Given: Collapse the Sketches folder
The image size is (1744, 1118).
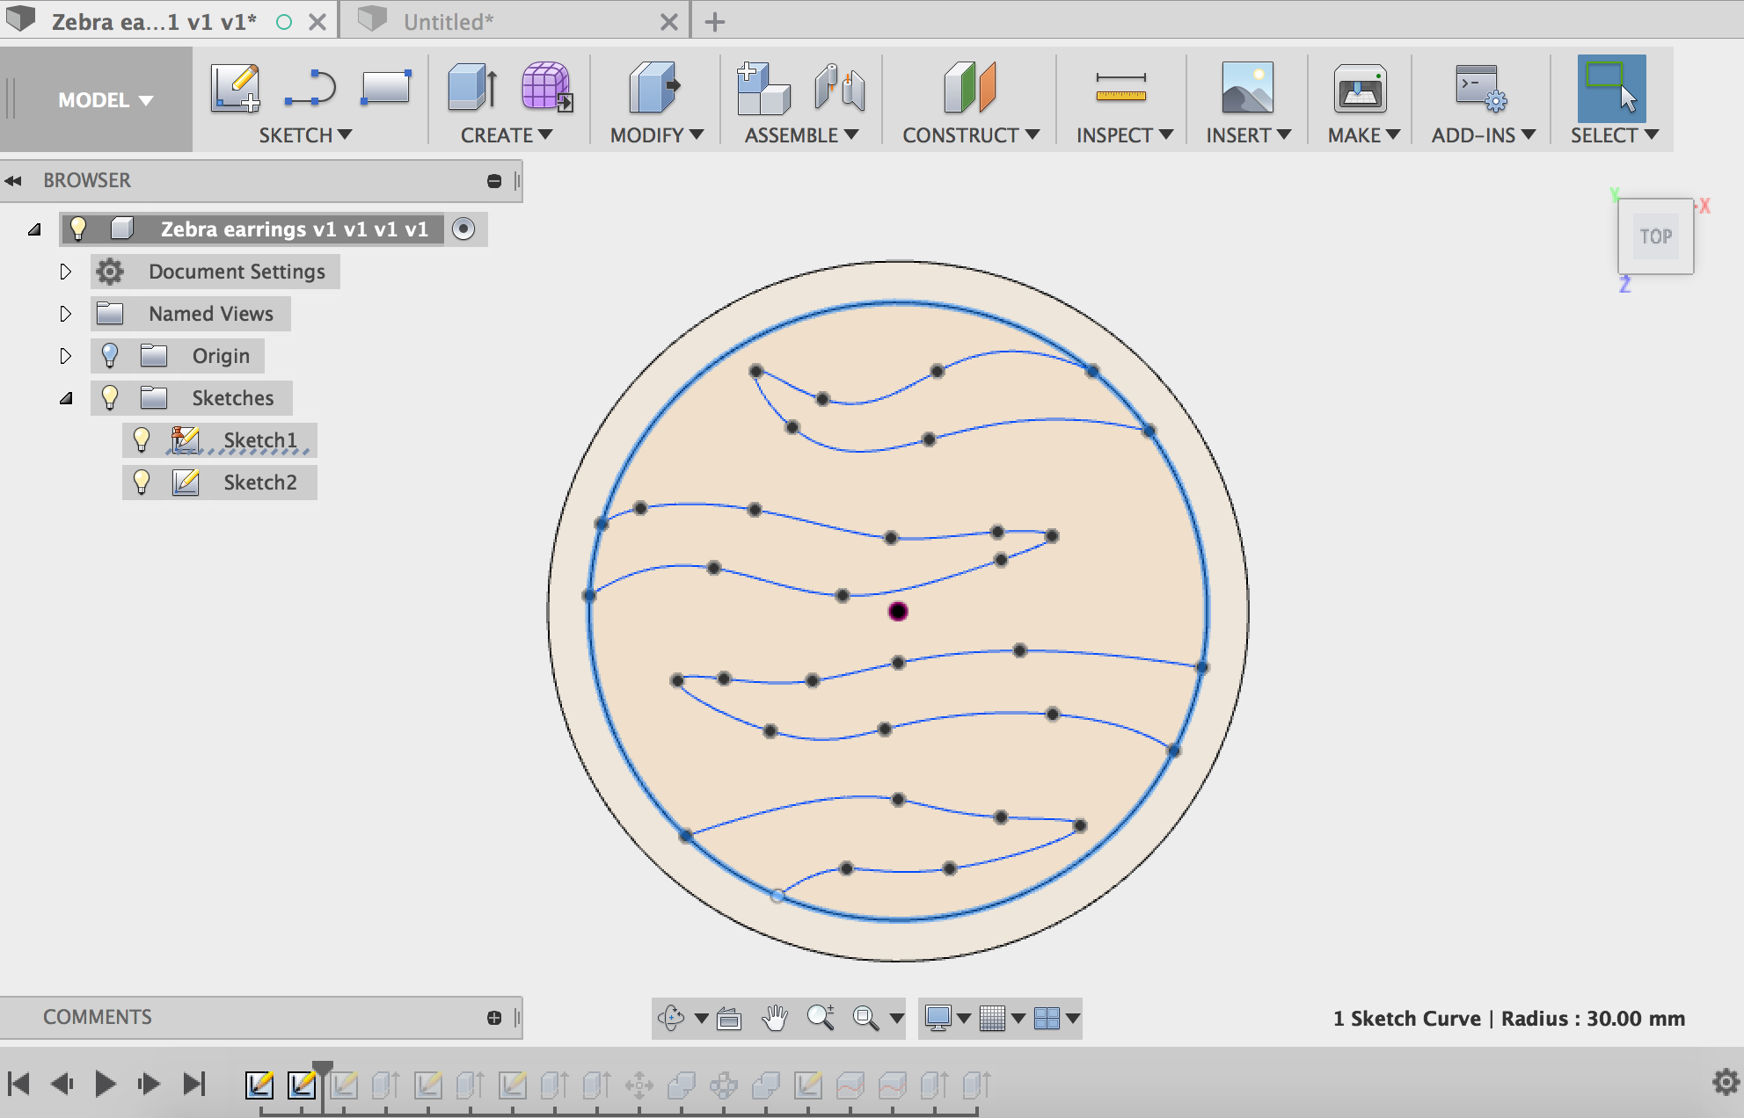Looking at the screenshot, I should (66, 398).
